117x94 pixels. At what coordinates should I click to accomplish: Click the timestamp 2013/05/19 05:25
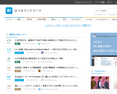(29, 62)
